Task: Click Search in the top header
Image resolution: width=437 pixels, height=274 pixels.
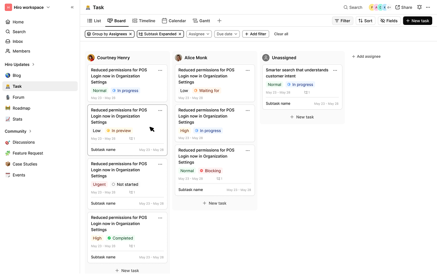Action: tap(353, 7)
